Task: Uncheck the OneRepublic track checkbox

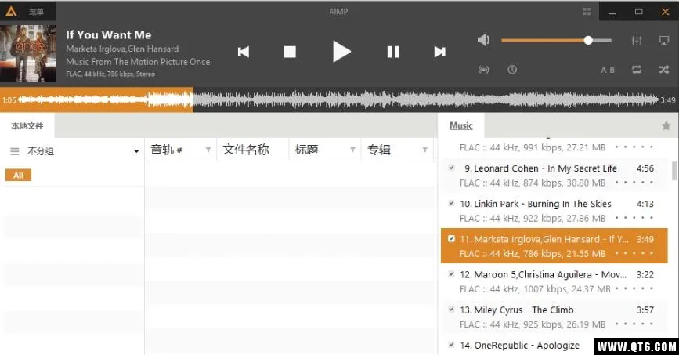Action: (451, 345)
